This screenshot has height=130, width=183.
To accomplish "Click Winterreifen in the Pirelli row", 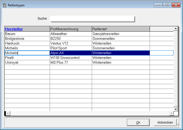I will (x=121, y=58).
